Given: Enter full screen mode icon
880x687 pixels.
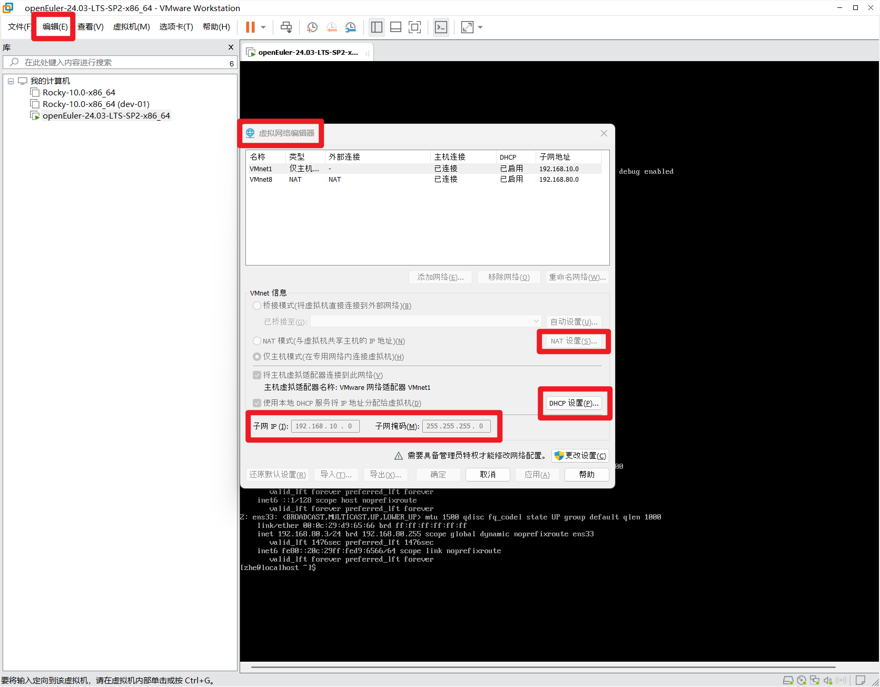Looking at the screenshot, I should coord(415,27).
